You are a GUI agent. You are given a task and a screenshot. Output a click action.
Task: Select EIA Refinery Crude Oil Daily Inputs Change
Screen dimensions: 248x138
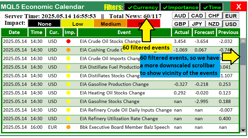point(126,110)
